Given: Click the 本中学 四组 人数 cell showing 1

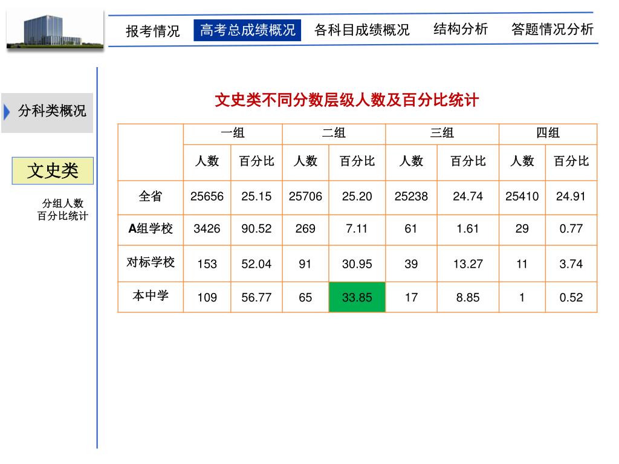Looking at the screenshot, I should click(x=522, y=297).
